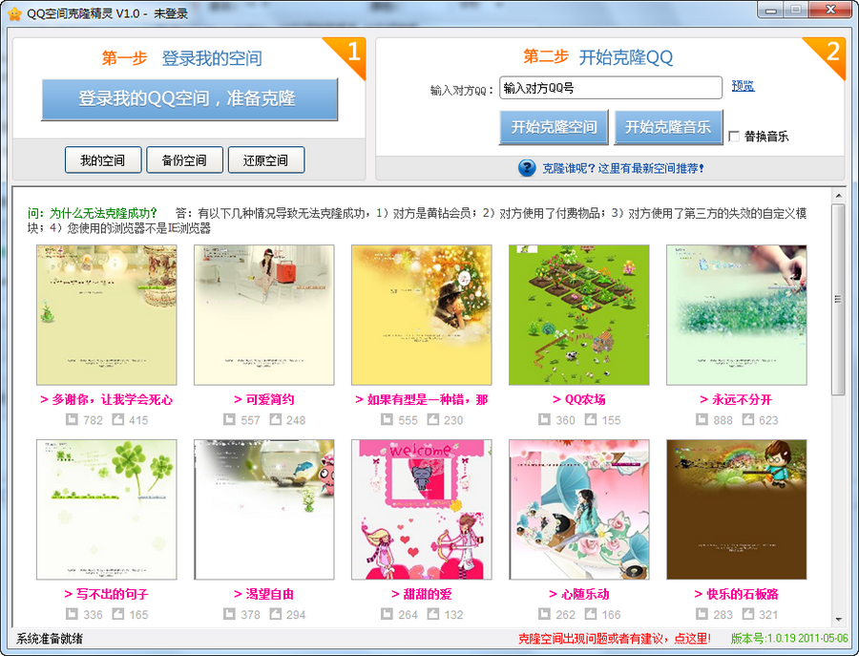859x656 pixels.
Task: Click views icon beside count 378
Action: click(x=229, y=614)
